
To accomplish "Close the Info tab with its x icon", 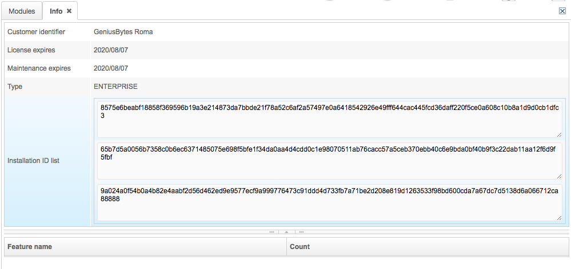I will pos(69,11).
